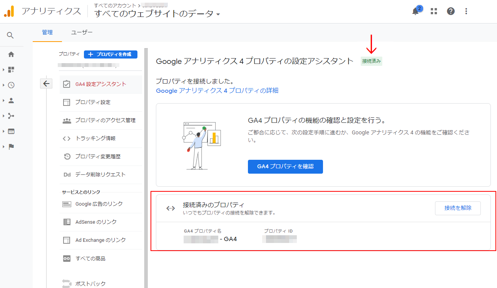The width and height of the screenshot is (497, 288).
Task: Click the search magnifier in the sidebar
Action: pyautogui.click(x=10, y=35)
